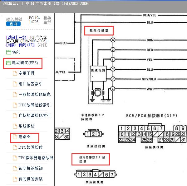Click the G-广汽本田-飞度 breadcrumb text
This screenshot has height=186, width=187.
pos(27,39)
